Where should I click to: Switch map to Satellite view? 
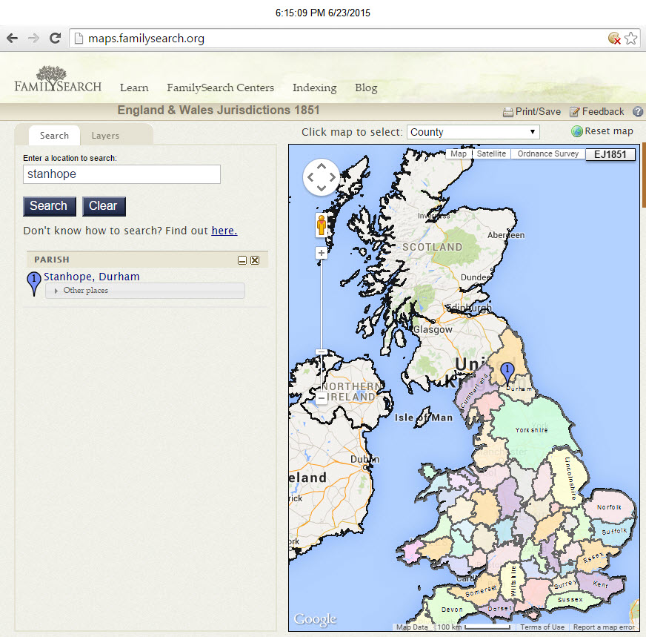click(491, 154)
